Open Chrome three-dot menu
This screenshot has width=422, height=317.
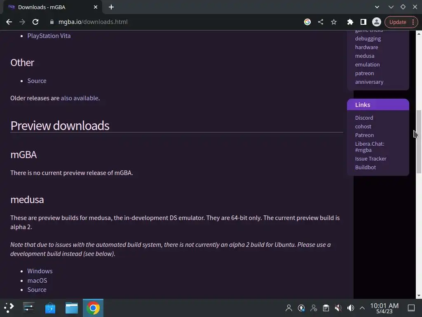(x=413, y=22)
